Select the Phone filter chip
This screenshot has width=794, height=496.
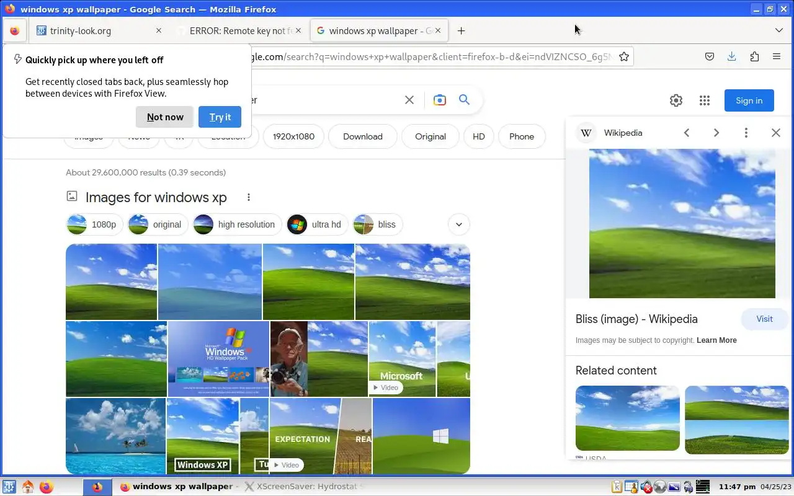pyautogui.click(x=522, y=136)
